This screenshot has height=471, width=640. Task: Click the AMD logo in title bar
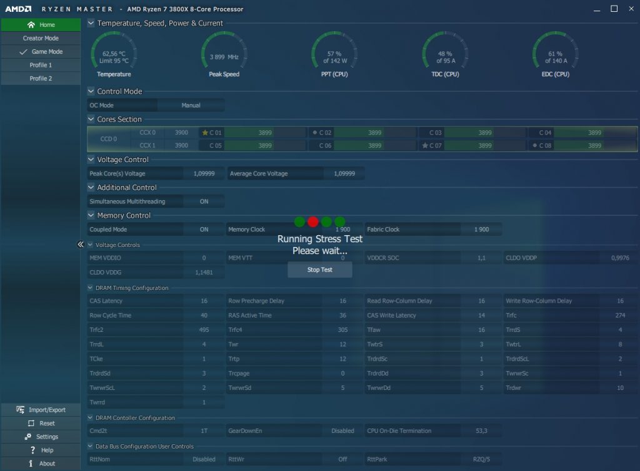pyautogui.click(x=18, y=9)
